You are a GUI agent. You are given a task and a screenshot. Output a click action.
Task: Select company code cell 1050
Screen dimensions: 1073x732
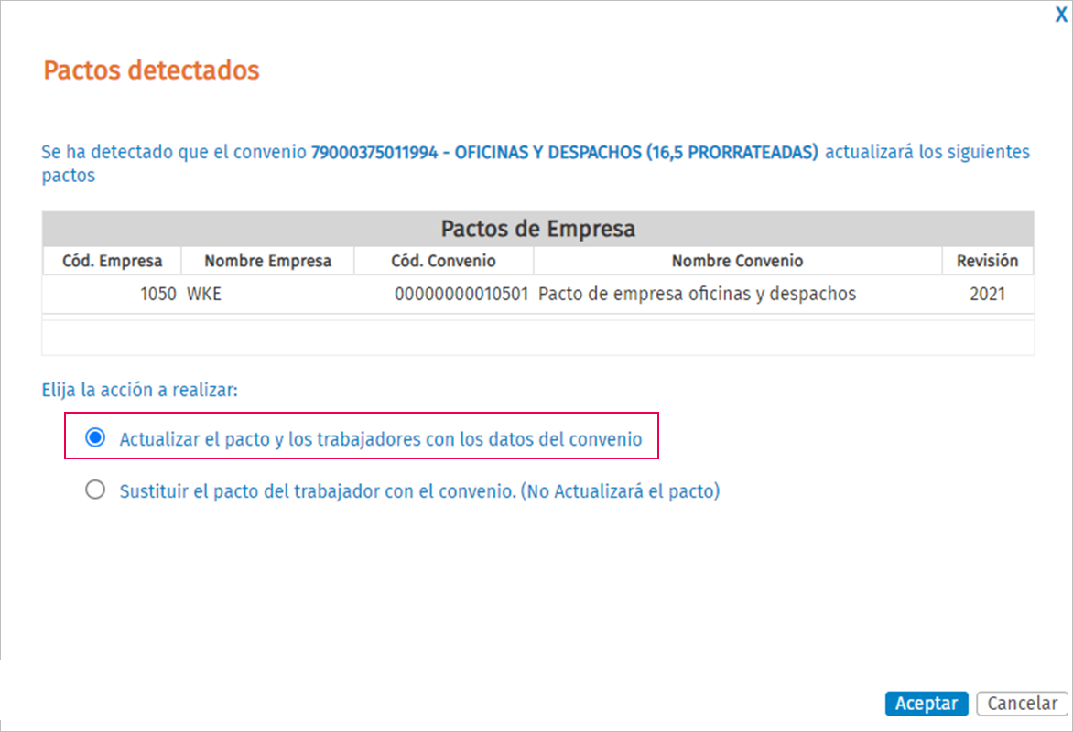[x=113, y=294]
